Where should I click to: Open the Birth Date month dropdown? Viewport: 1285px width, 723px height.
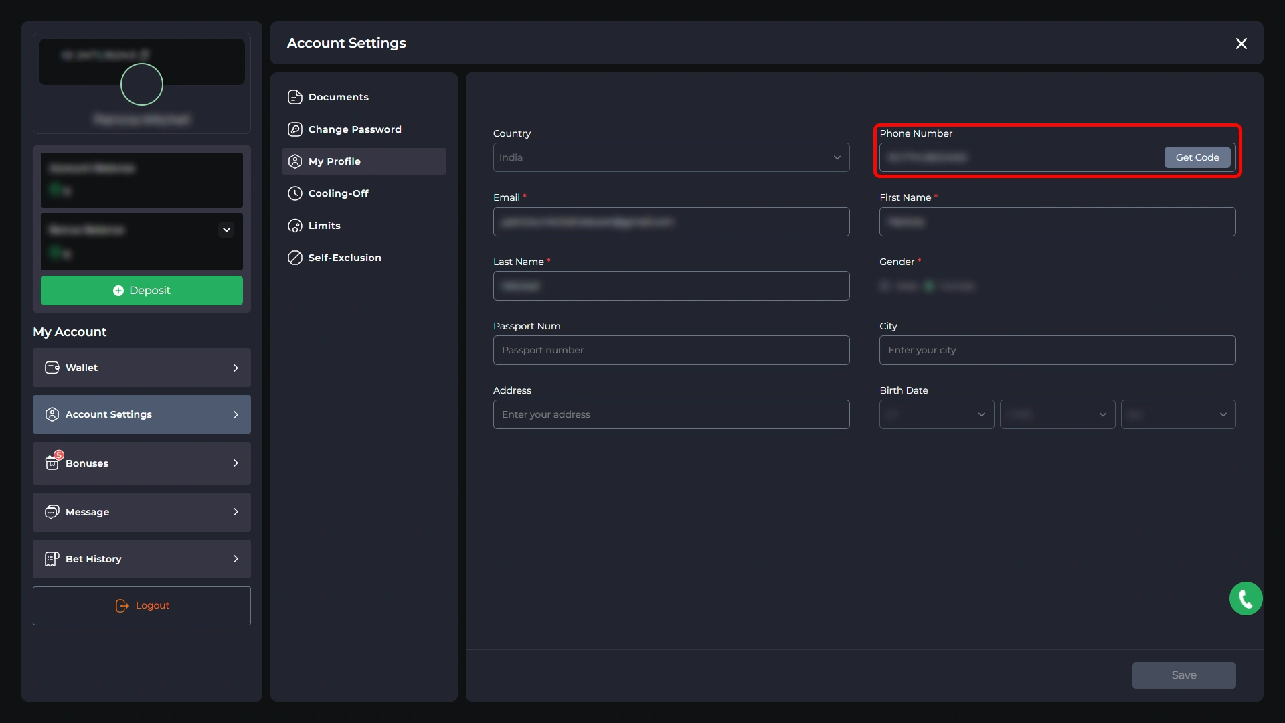coord(1057,414)
